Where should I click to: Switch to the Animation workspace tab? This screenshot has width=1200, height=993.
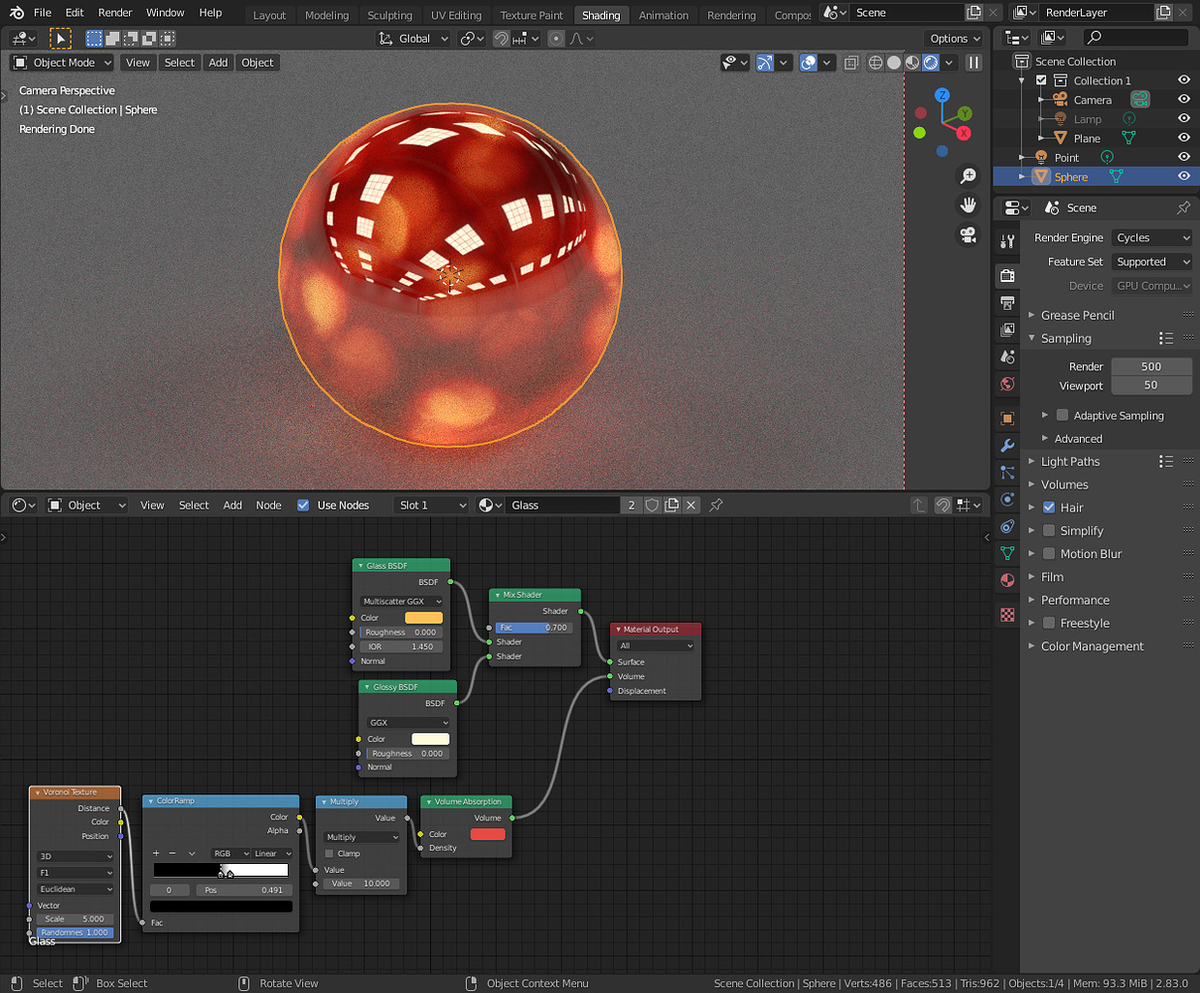coord(664,15)
